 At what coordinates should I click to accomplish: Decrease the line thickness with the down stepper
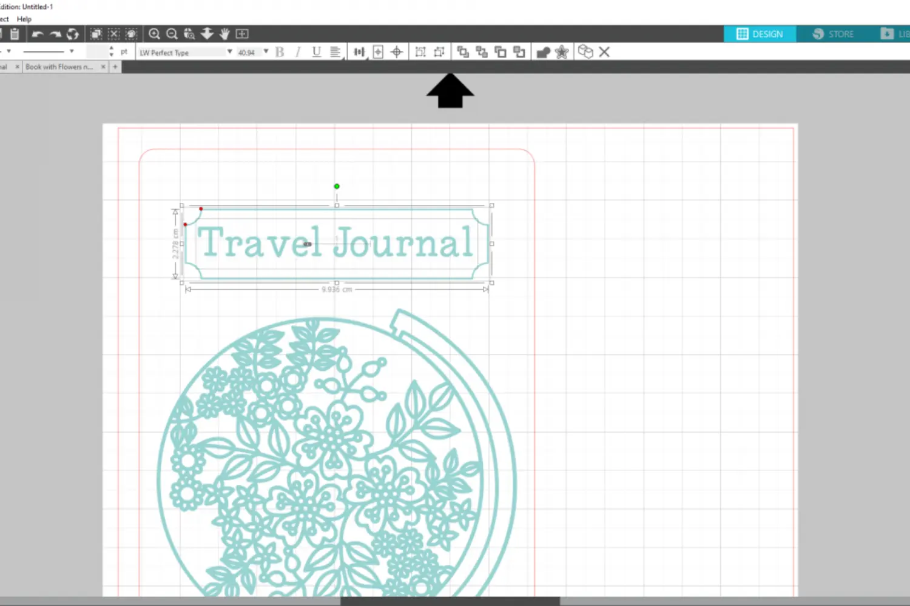click(x=111, y=55)
